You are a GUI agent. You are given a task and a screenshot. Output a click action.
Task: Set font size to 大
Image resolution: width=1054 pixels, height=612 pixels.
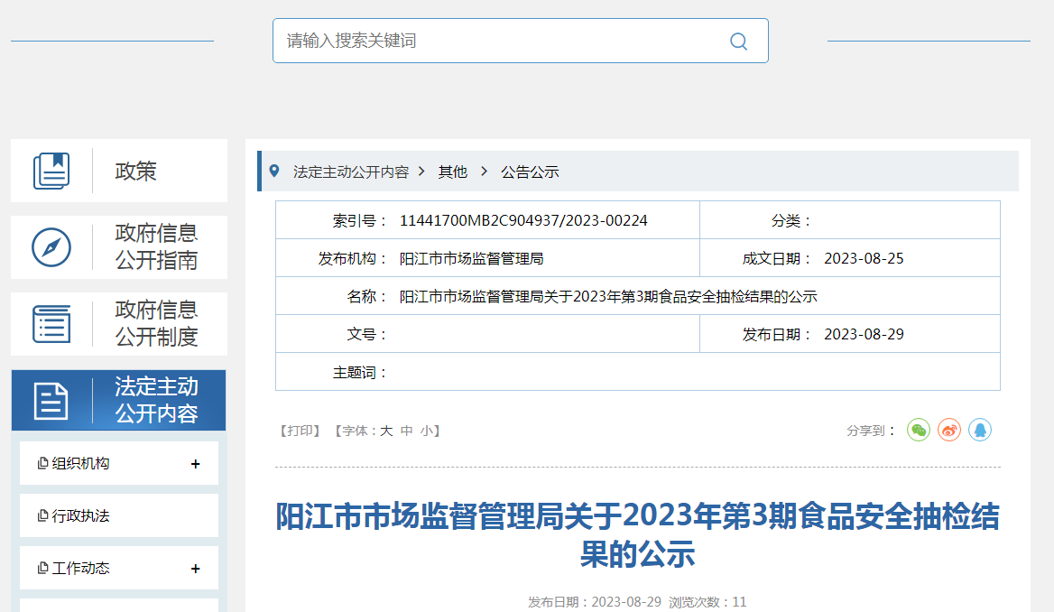[x=386, y=431]
